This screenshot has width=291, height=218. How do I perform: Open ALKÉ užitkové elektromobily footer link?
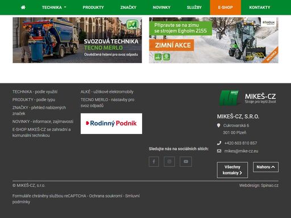click(107, 92)
